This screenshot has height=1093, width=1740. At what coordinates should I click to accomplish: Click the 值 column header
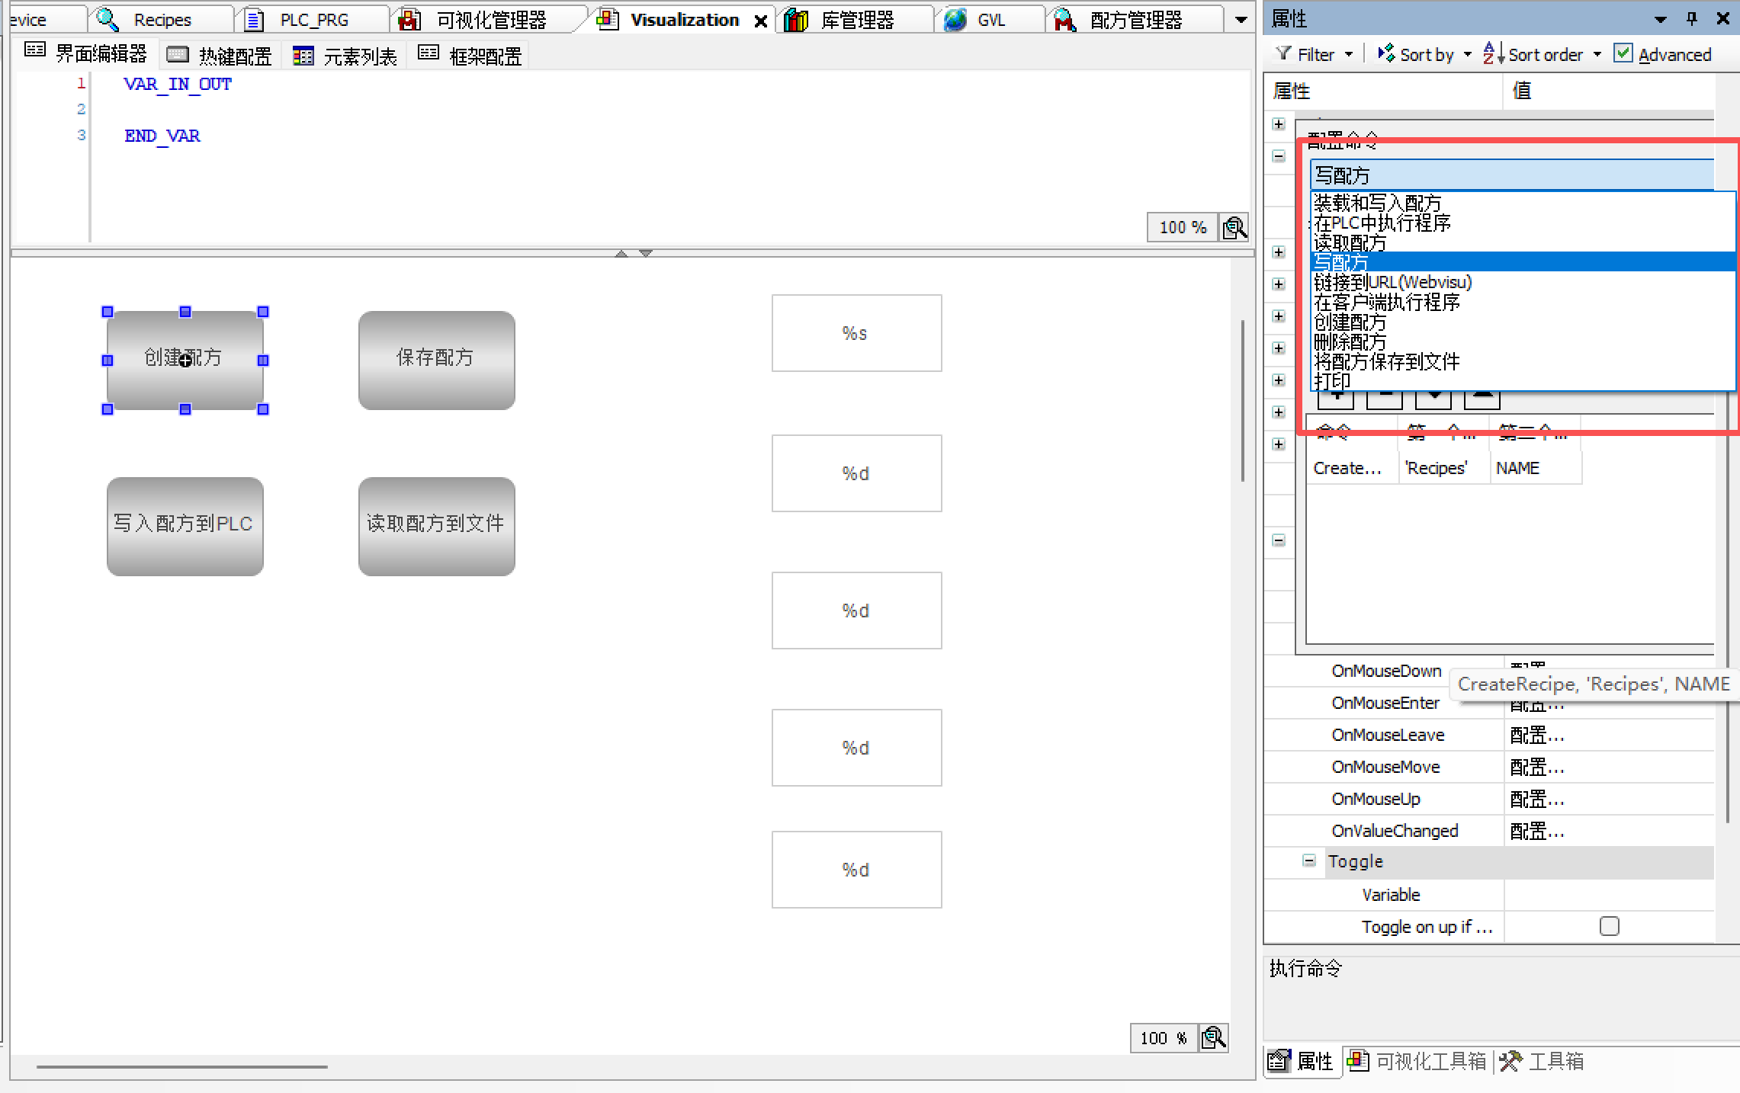point(1609,91)
